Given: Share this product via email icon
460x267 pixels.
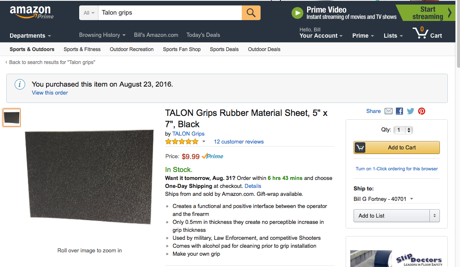Looking at the screenshot, I should [x=388, y=111].
